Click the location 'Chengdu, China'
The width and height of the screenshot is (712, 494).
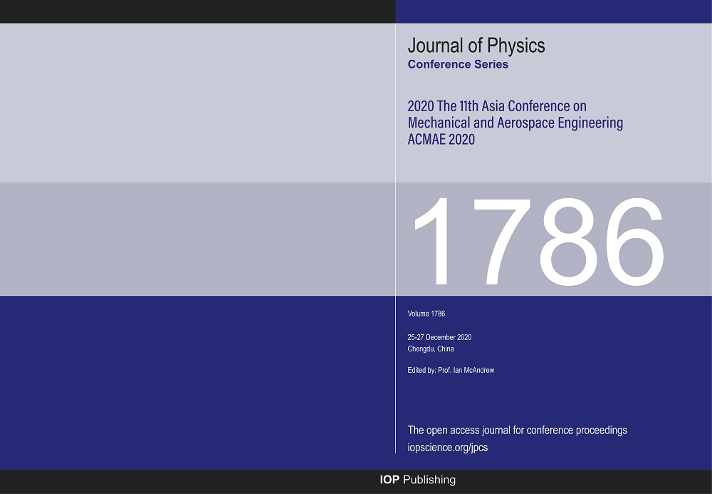pos(431,349)
